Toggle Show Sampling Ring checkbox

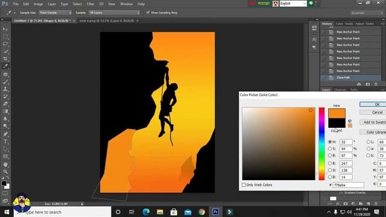coord(148,12)
